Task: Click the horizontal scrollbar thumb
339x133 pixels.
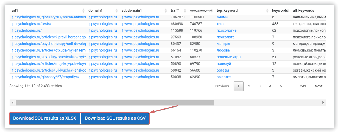Action: point(115,103)
